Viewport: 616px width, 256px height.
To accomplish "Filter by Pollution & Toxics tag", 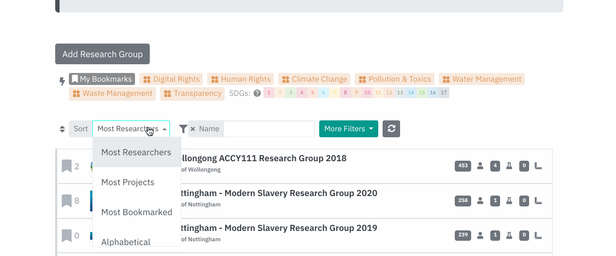I will (395, 79).
